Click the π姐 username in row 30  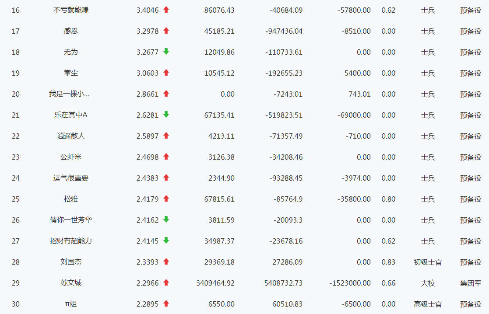point(71,304)
